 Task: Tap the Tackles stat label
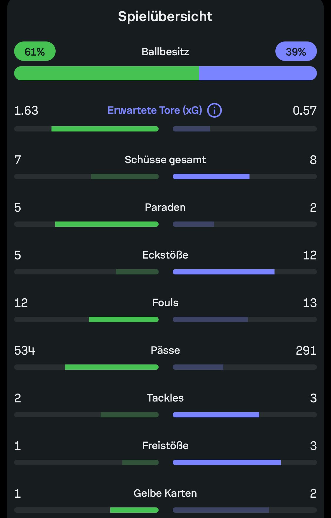[x=165, y=398]
